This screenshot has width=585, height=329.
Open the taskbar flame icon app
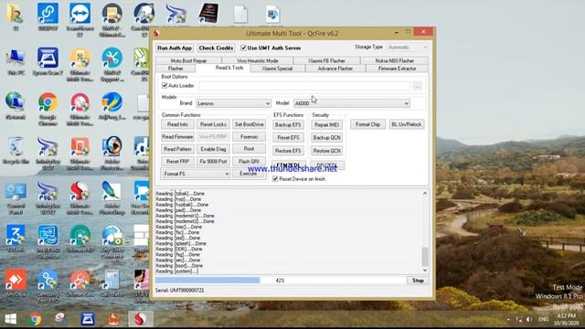[x=113, y=319]
